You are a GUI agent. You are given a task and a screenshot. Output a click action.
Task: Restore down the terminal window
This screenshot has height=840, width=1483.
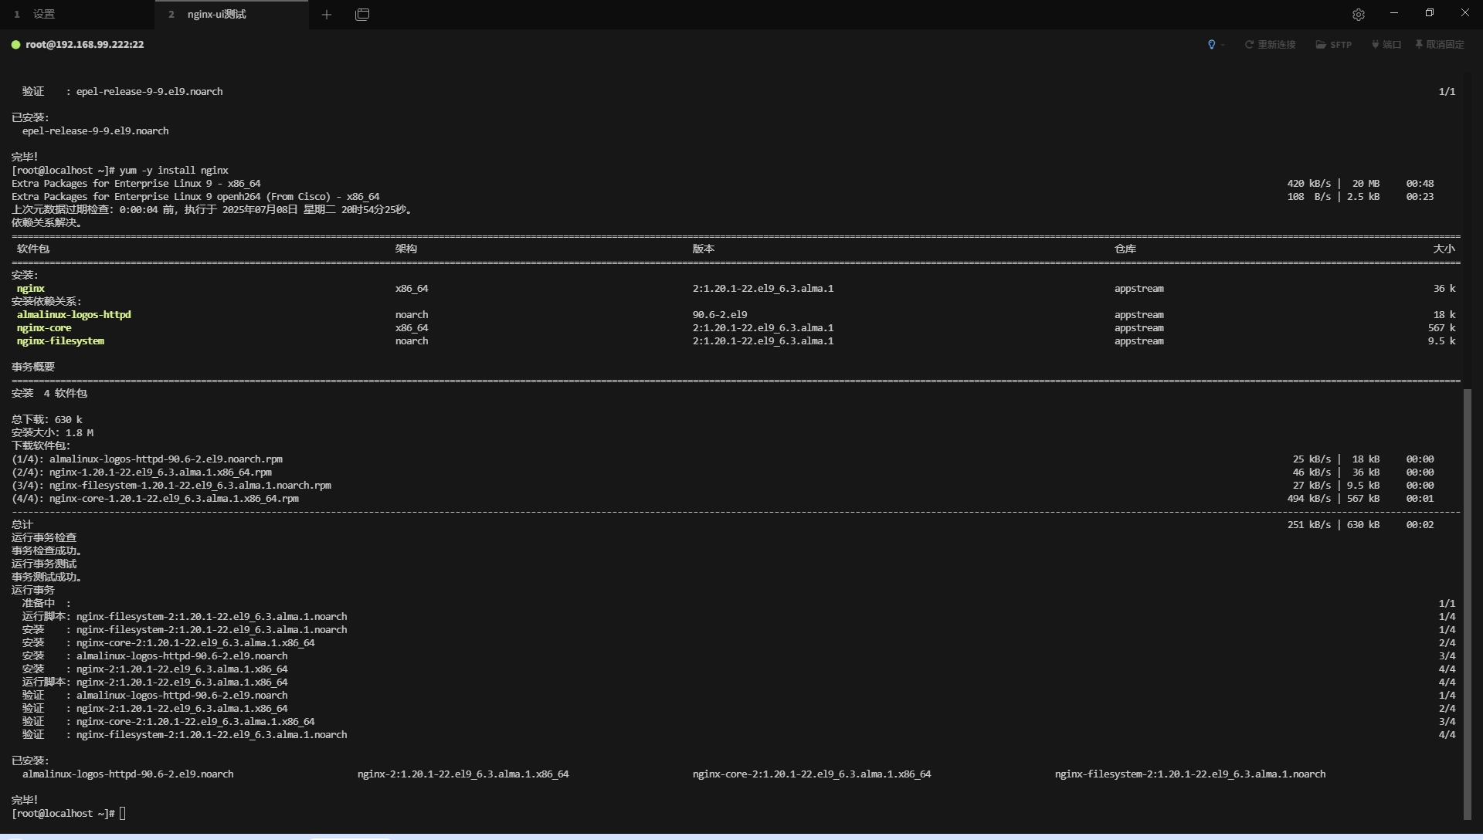click(1430, 13)
